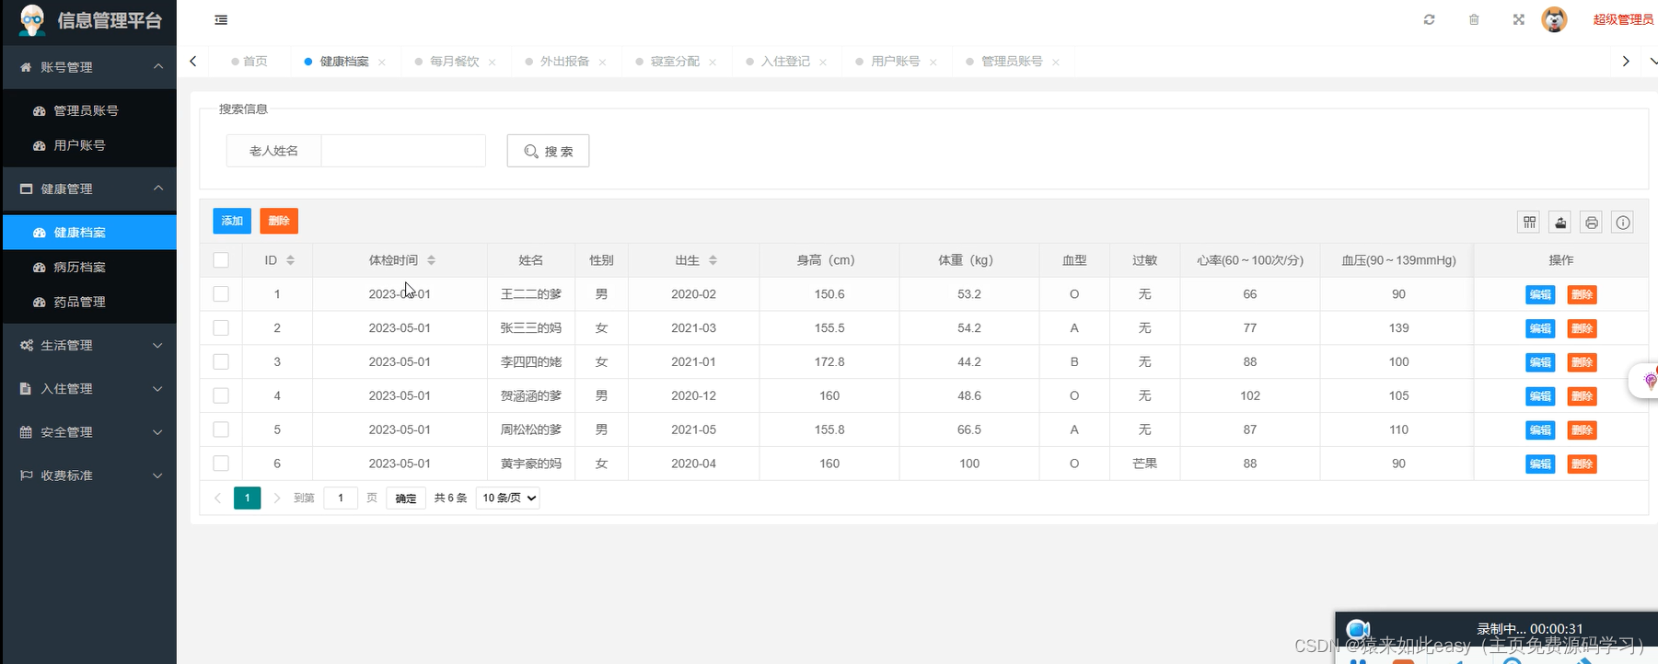The image size is (1658, 664).
Task: Check the row for 黄宇豪的妈
Action: pos(221,464)
